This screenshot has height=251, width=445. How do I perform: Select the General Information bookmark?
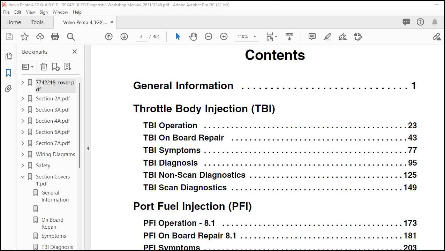(55, 196)
